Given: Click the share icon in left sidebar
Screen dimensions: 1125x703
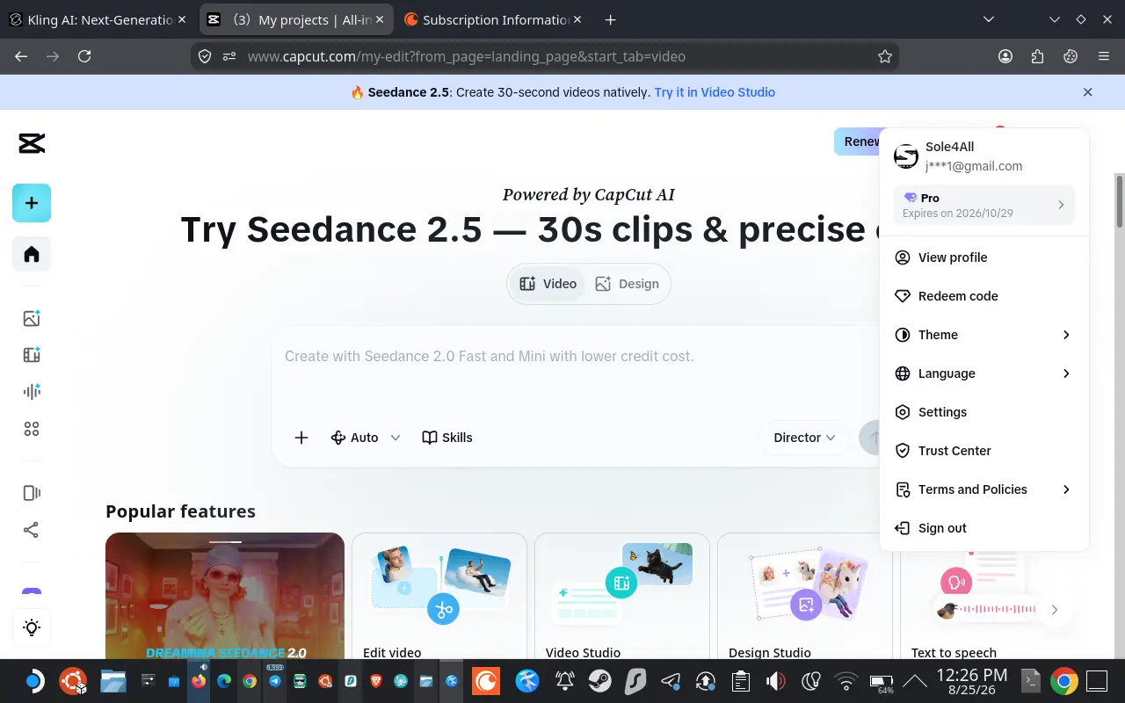Looking at the screenshot, I should tap(32, 530).
